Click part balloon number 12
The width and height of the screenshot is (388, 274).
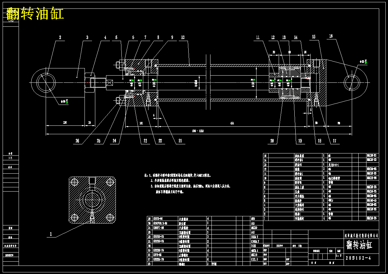[273, 37]
